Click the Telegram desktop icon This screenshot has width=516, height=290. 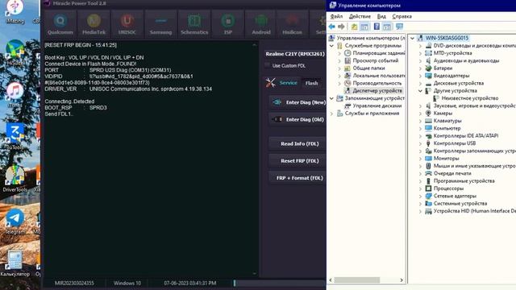click(x=15, y=221)
